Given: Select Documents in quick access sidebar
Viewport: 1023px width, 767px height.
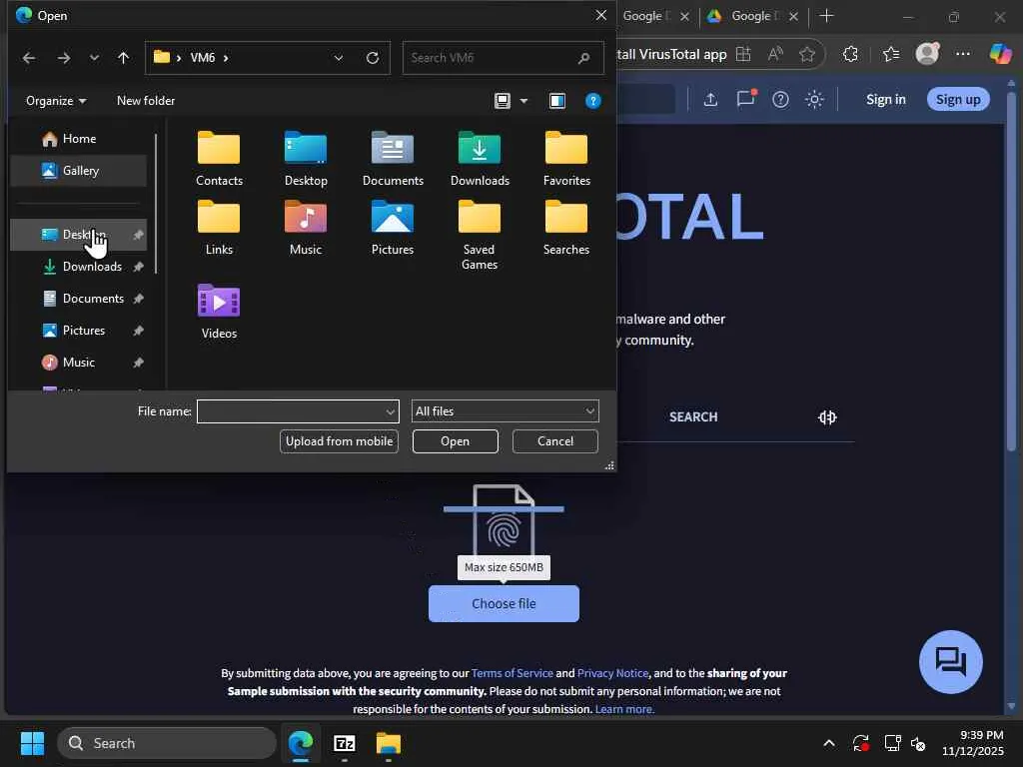Looking at the screenshot, I should [x=78, y=299].
